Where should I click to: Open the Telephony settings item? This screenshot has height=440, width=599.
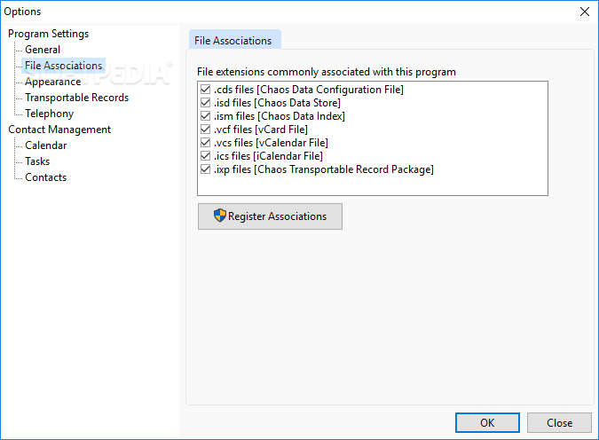[50, 114]
